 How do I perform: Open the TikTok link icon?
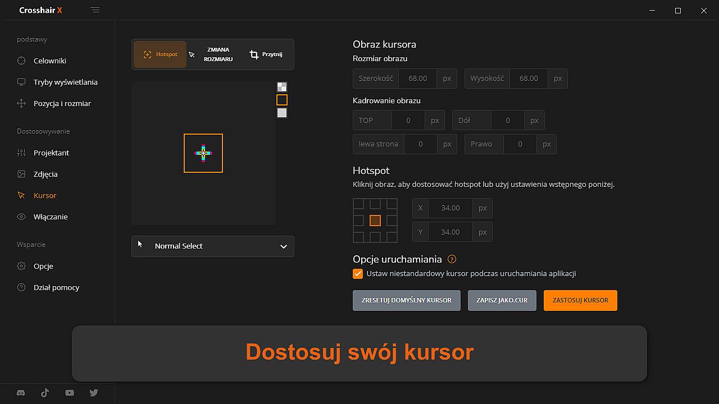45,393
